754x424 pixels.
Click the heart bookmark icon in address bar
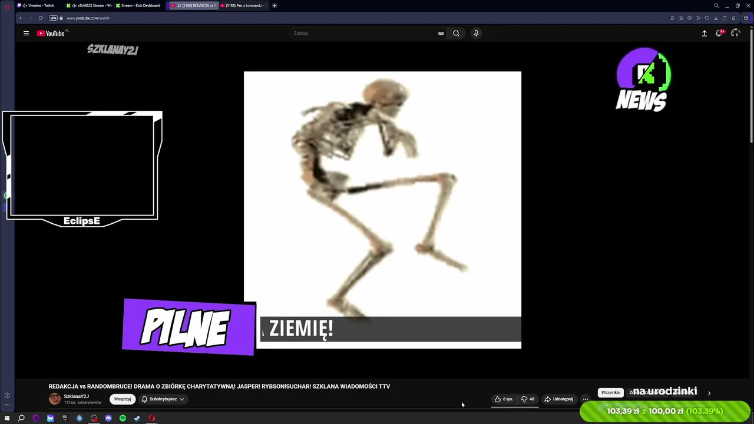[x=707, y=18]
